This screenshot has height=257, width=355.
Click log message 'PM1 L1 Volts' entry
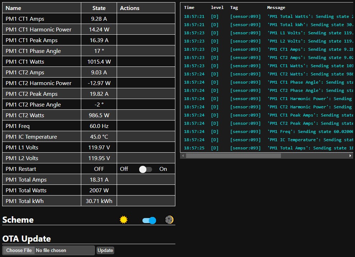[310, 33]
